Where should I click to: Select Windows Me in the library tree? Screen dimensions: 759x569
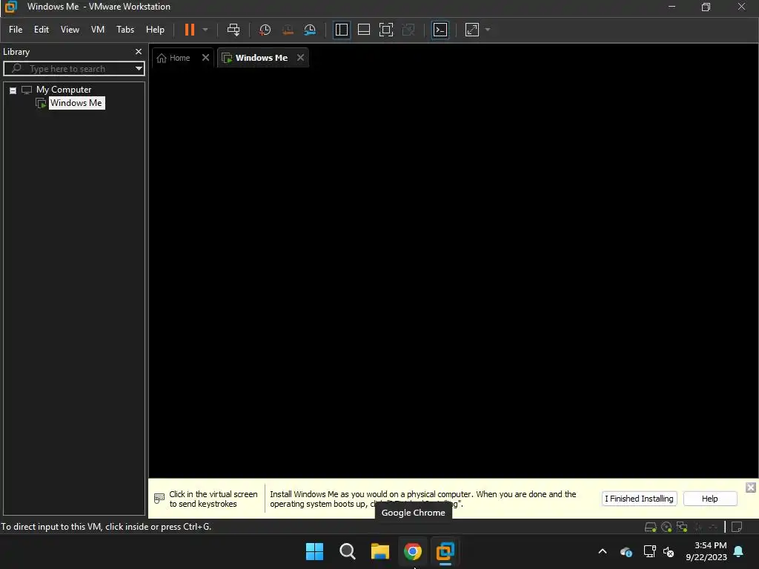[76, 103]
